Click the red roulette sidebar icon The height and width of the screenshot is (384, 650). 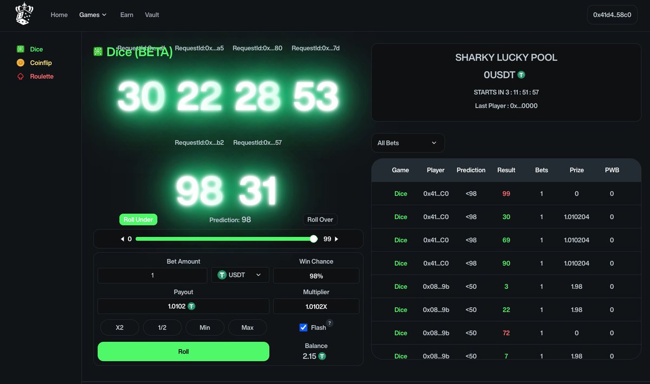[21, 76]
